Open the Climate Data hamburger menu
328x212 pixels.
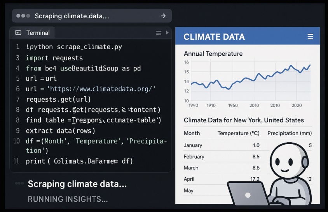pyautogui.click(x=310, y=37)
